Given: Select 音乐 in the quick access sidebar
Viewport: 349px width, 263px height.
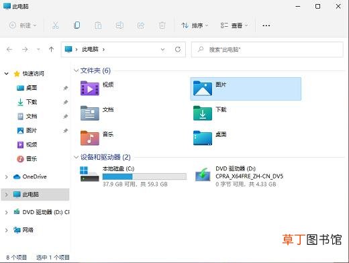Looking at the screenshot, I should tap(32, 159).
